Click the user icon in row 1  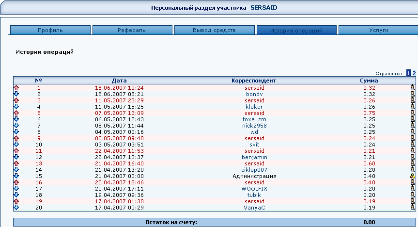412,88
